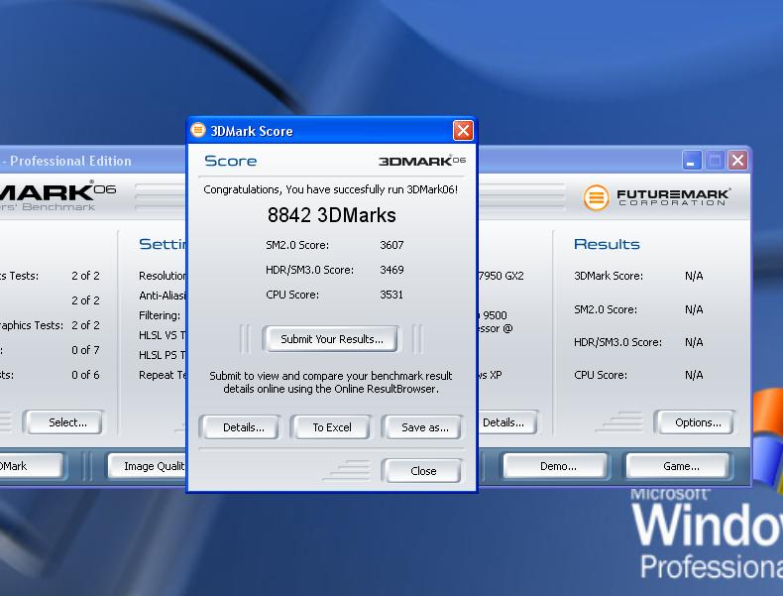Click the Run 3DMark button at bottom left
This screenshot has width=783, height=596.
point(30,466)
